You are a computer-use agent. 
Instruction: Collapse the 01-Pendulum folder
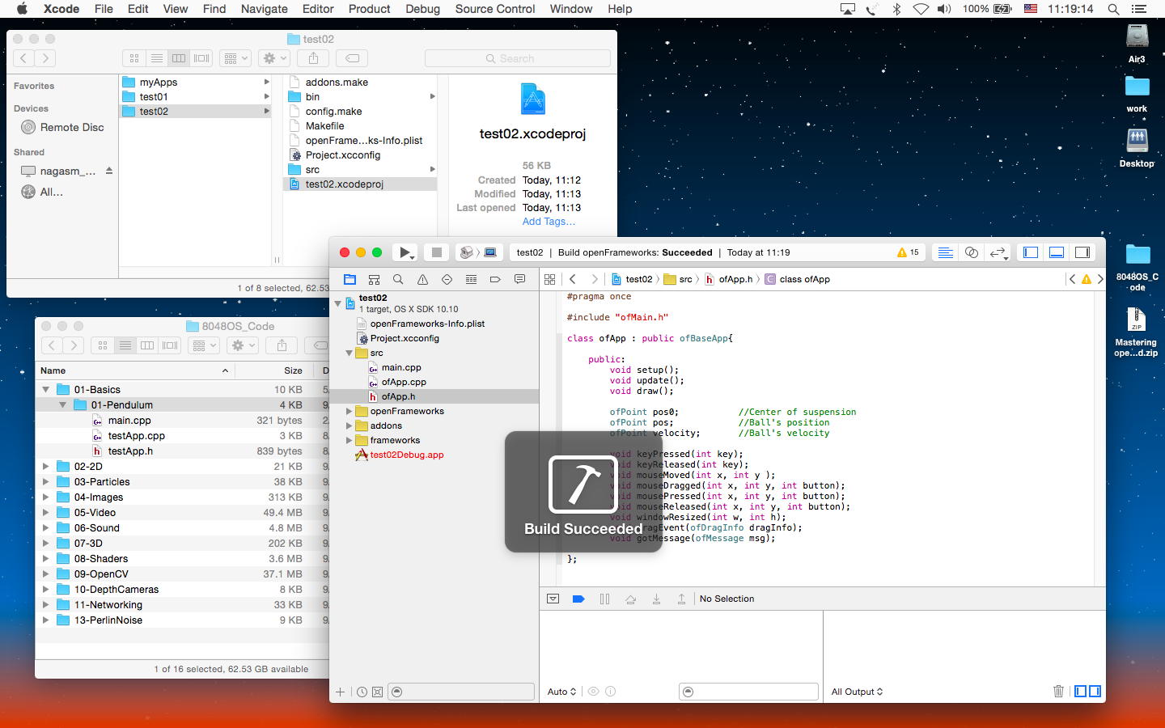pos(62,404)
